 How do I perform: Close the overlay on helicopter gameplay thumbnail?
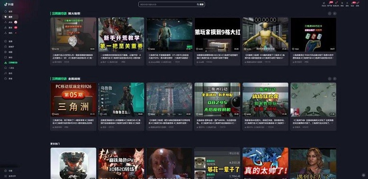click(334, 94)
